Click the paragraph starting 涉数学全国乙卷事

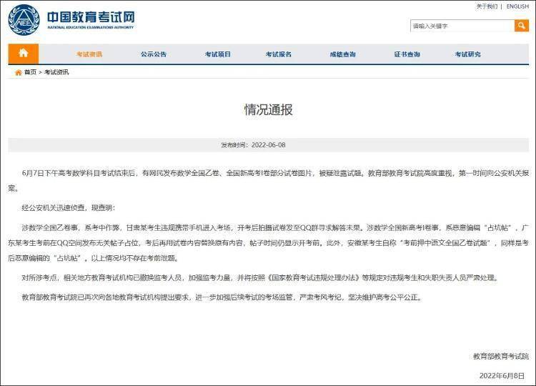point(268,243)
